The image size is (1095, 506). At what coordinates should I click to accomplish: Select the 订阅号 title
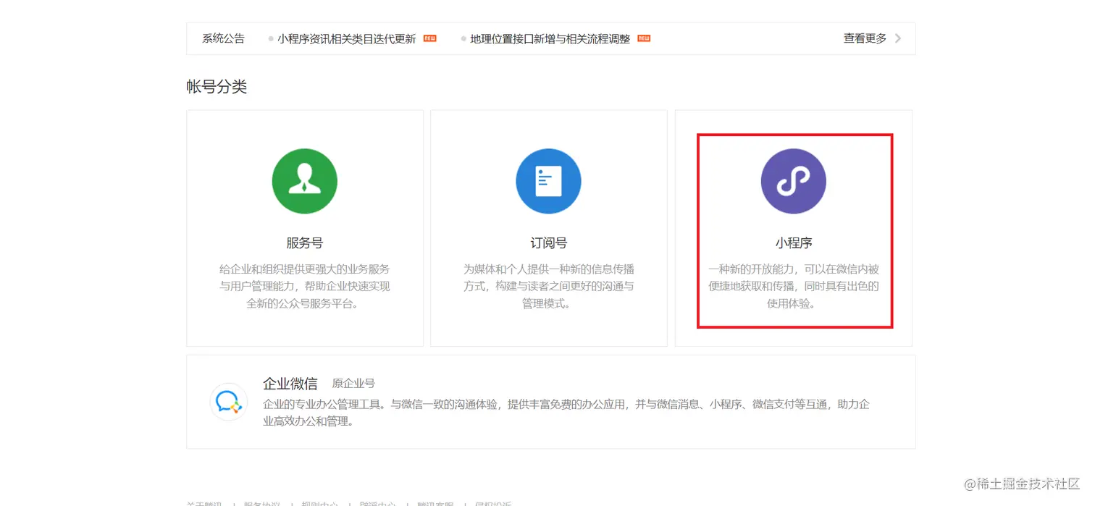pos(548,243)
